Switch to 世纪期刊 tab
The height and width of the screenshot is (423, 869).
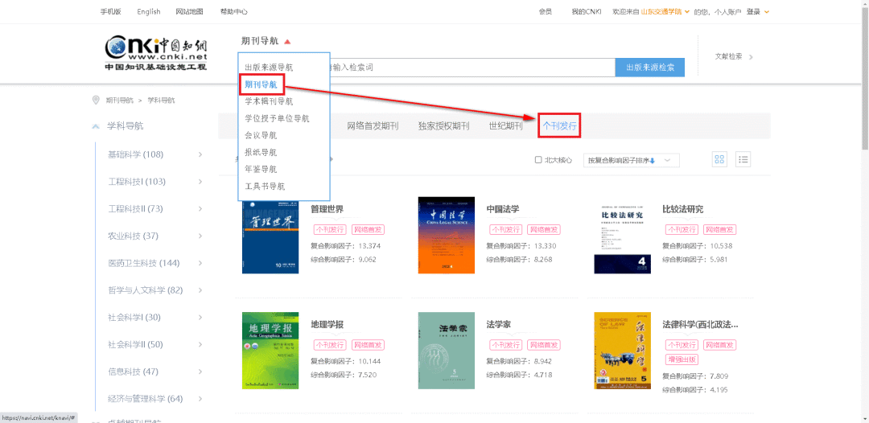tap(506, 125)
